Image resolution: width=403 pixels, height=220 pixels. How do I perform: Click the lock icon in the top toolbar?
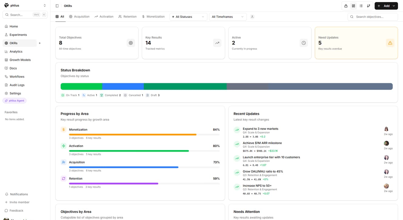[346, 5]
